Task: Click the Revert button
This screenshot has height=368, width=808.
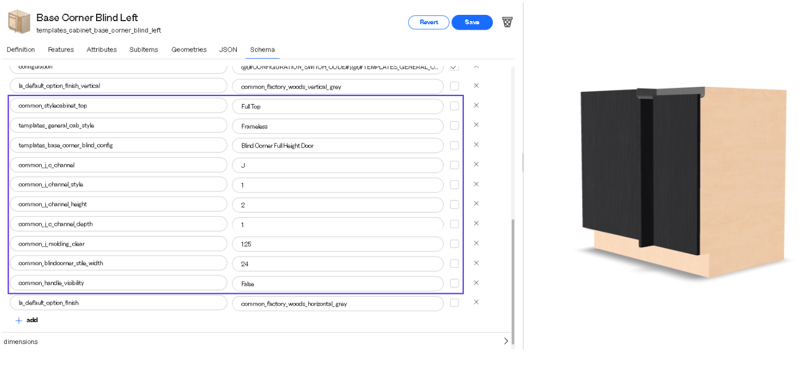Action: click(x=429, y=22)
